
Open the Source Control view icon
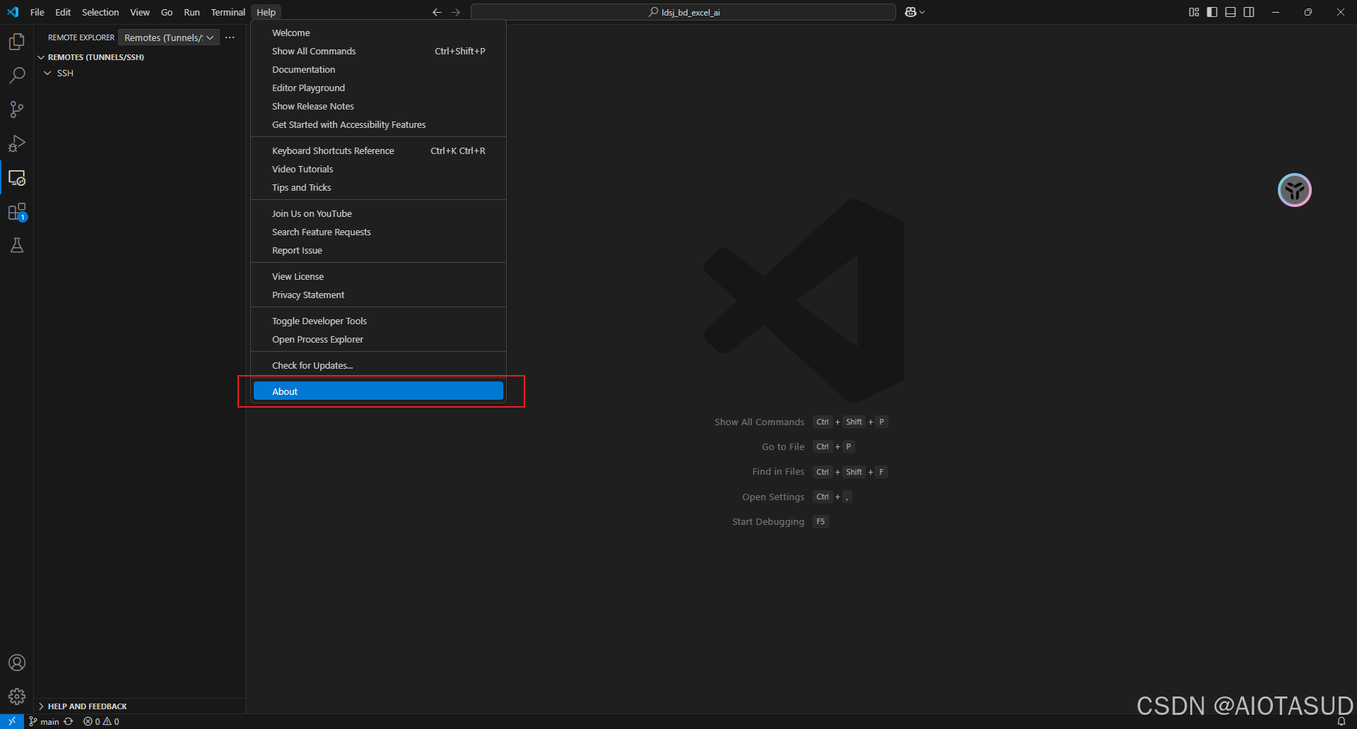click(17, 109)
